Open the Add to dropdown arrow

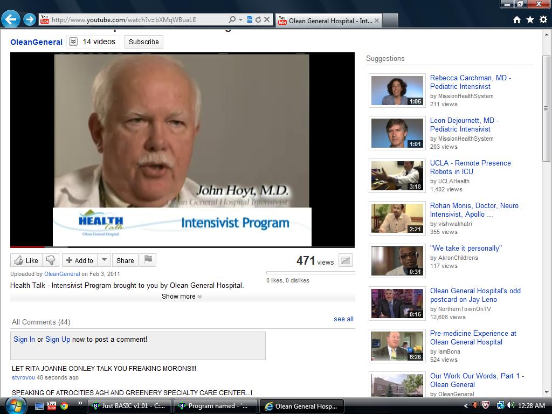coord(104,260)
